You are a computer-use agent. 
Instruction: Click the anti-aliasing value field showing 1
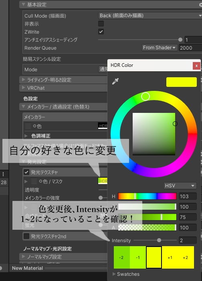point(193,40)
